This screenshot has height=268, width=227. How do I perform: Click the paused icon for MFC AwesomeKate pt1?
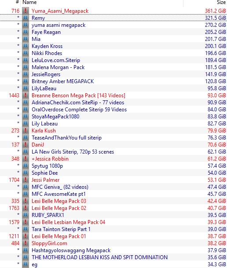click(x=26, y=194)
